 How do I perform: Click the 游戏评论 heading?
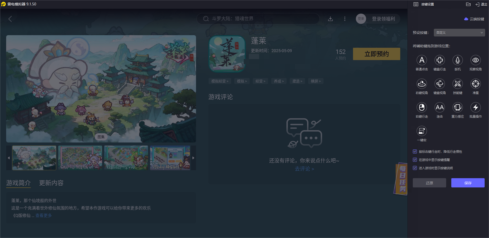(221, 97)
